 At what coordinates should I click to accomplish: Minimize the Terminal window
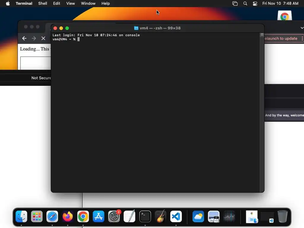[x=61, y=28]
